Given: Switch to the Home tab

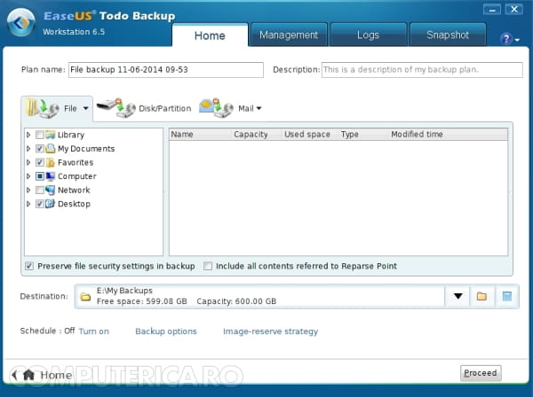Looking at the screenshot, I should (210, 35).
